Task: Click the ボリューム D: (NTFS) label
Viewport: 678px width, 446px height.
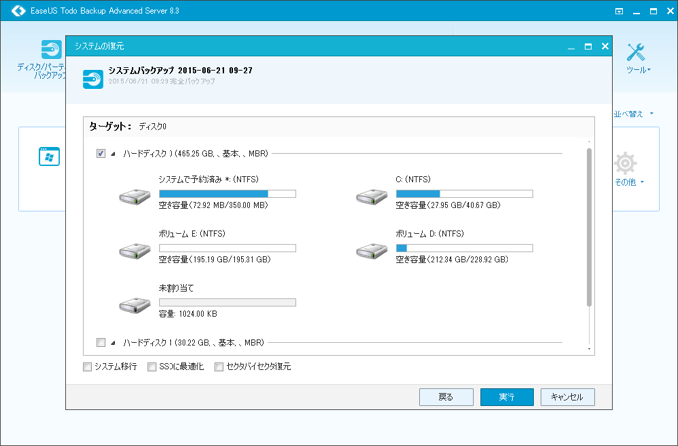Action: click(x=430, y=234)
